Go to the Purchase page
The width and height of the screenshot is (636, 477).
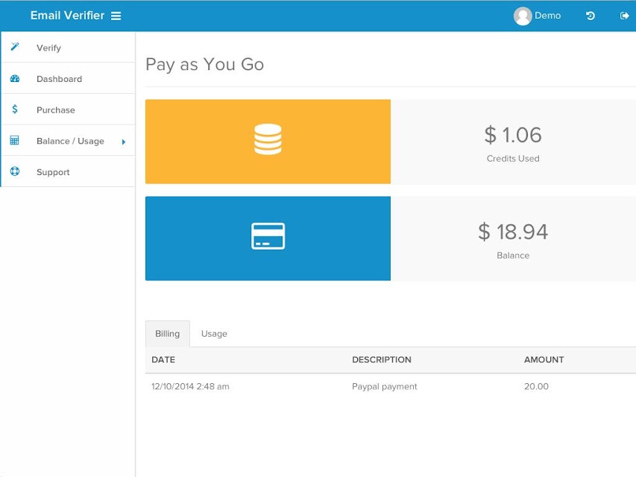point(68,110)
